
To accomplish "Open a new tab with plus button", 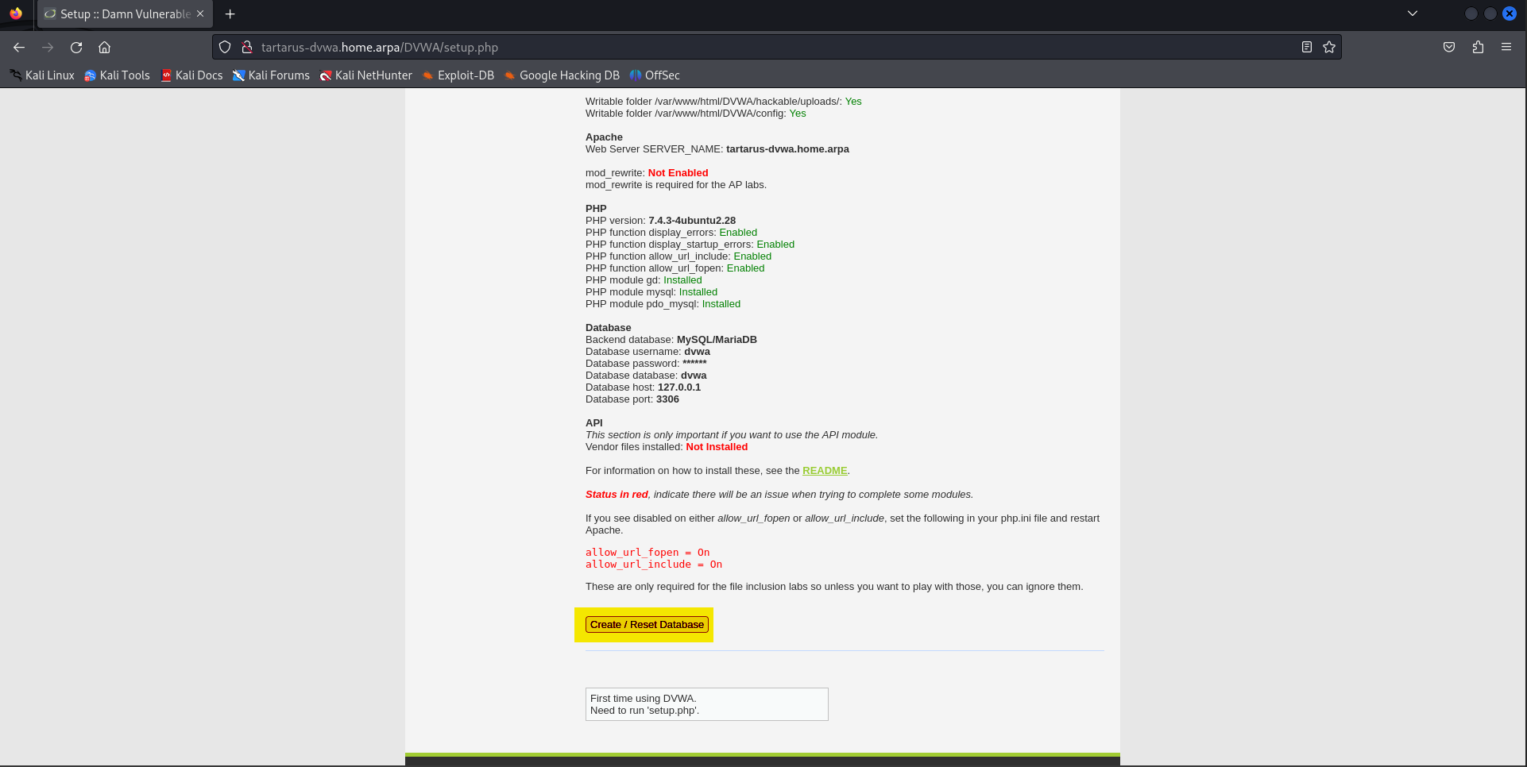I will tap(230, 14).
